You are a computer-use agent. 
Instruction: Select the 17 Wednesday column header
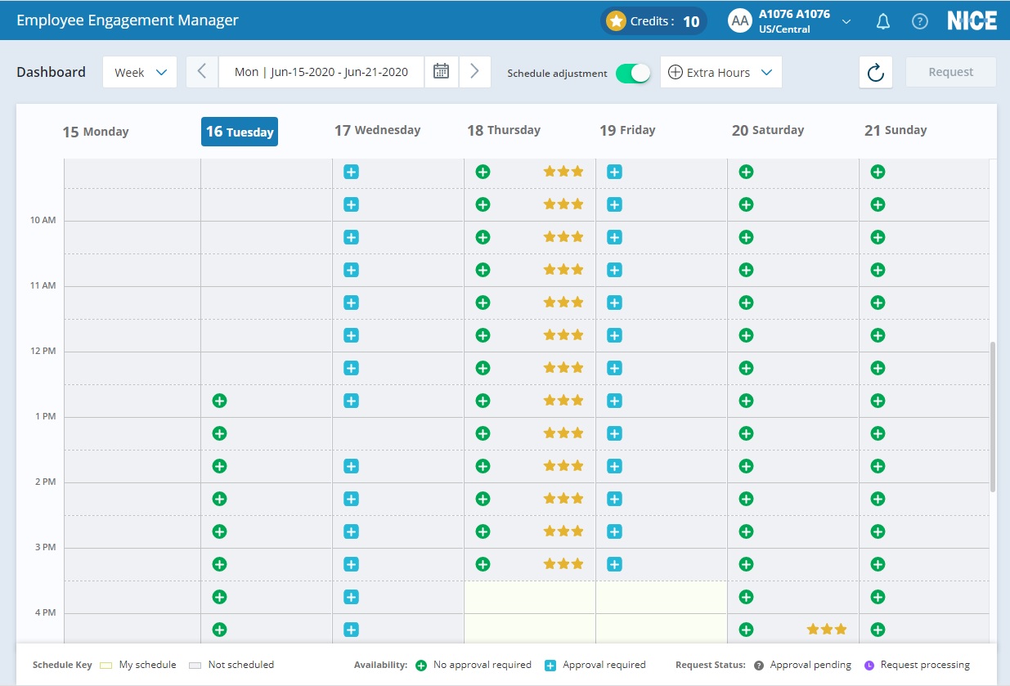pos(377,130)
